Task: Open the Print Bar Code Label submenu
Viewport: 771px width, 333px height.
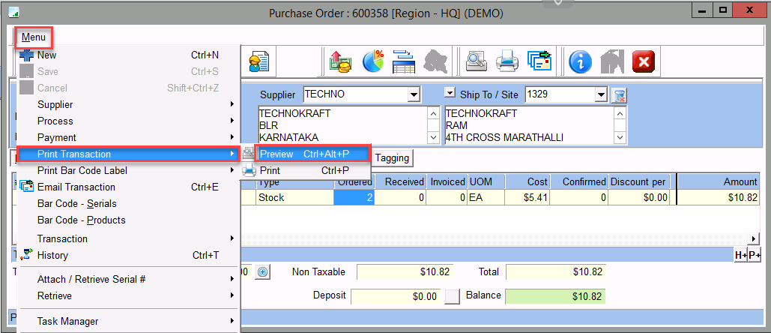Action: 82,170
